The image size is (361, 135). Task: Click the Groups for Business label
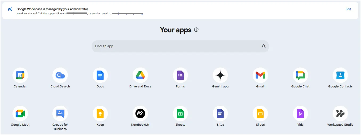60,127
